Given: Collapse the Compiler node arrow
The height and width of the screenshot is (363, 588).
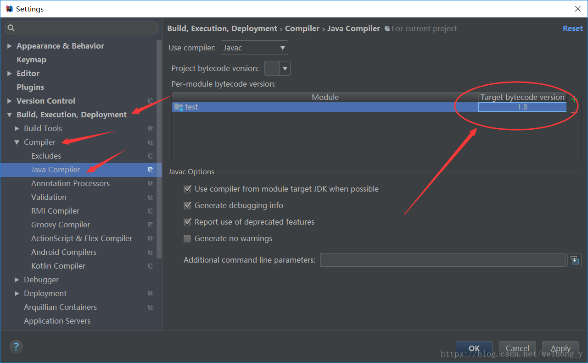Looking at the screenshot, I should click(x=17, y=142).
